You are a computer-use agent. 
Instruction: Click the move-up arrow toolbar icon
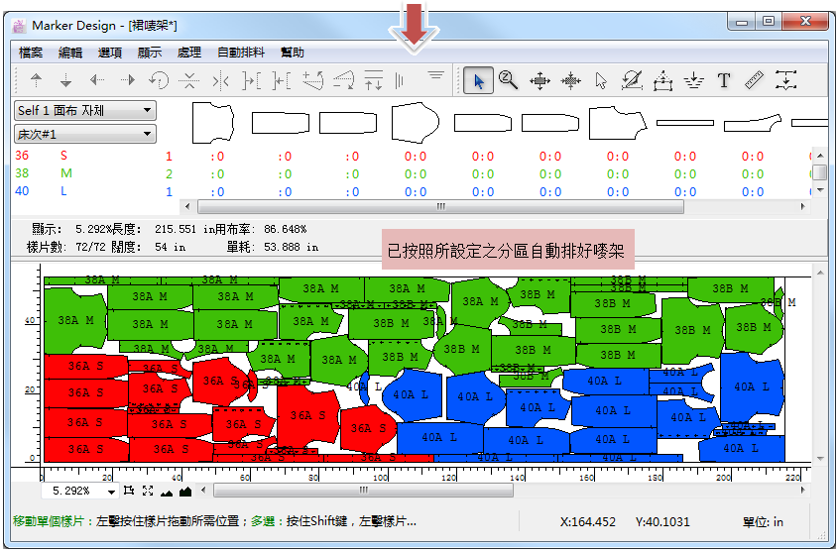(37, 81)
